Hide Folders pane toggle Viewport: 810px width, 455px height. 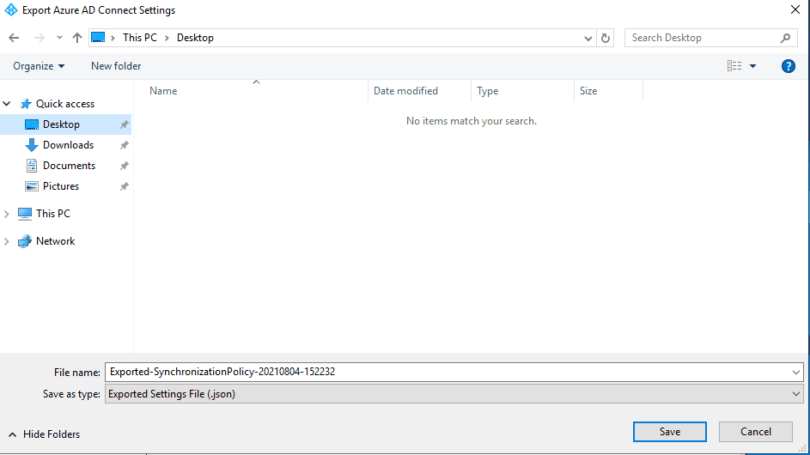(x=45, y=434)
